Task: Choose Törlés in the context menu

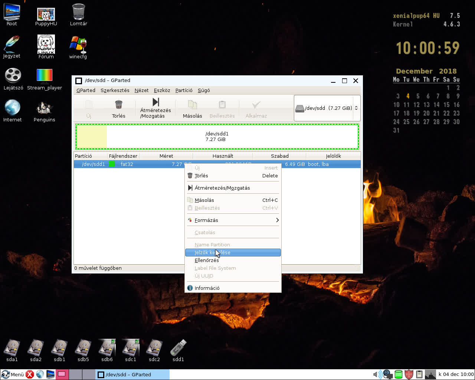Action: pos(233,176)
